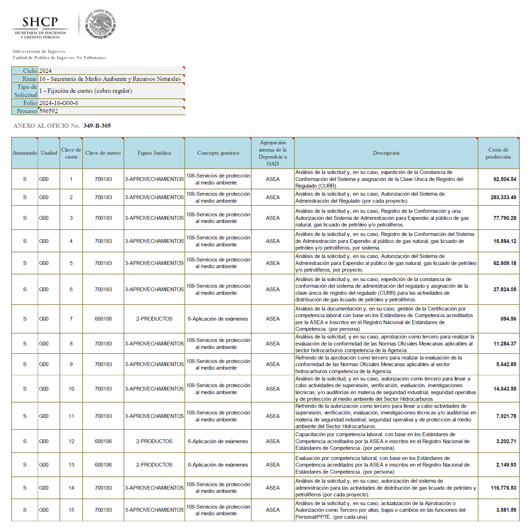Screen dimensions: 532x531
Task: Click the Figura Jurídica column header
Action: (x=154, y=153)
